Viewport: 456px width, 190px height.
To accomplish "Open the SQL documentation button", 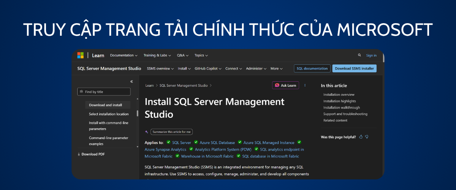I will (312, 68).
